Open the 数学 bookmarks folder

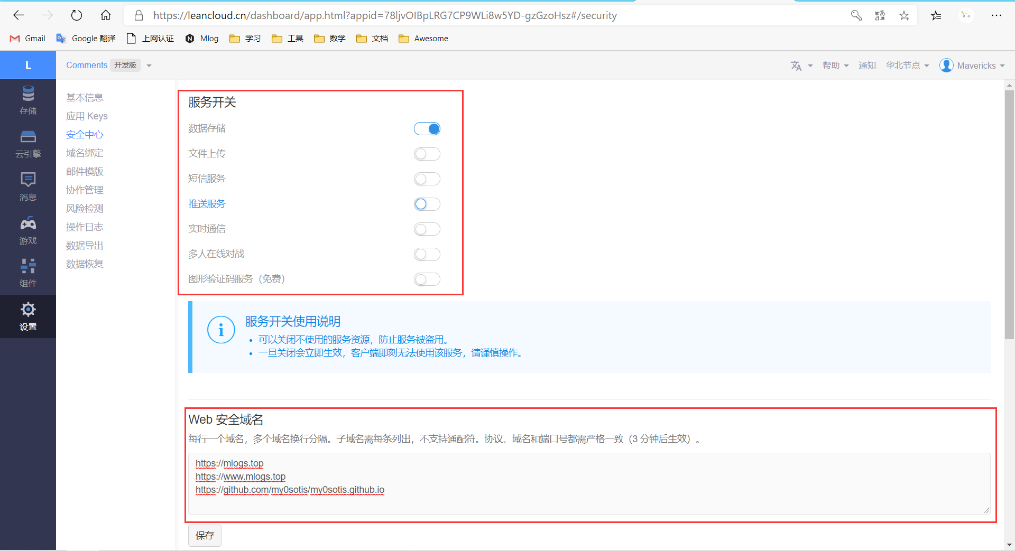(330, 39)
